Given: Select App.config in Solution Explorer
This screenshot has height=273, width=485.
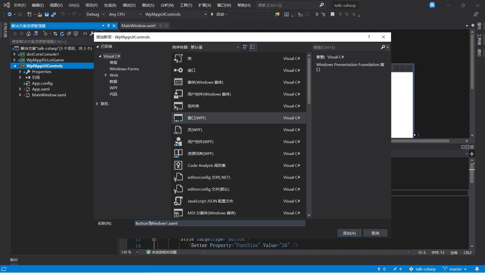Looking at the screenshot, I should tap(42, 83).
